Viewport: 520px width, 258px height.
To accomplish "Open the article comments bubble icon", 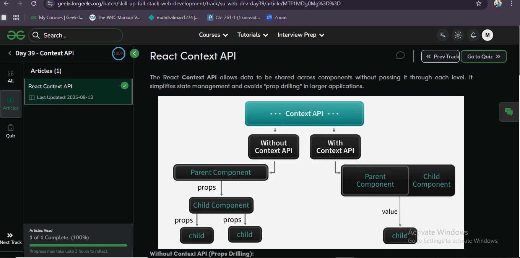I will click(x=400, y=56).
